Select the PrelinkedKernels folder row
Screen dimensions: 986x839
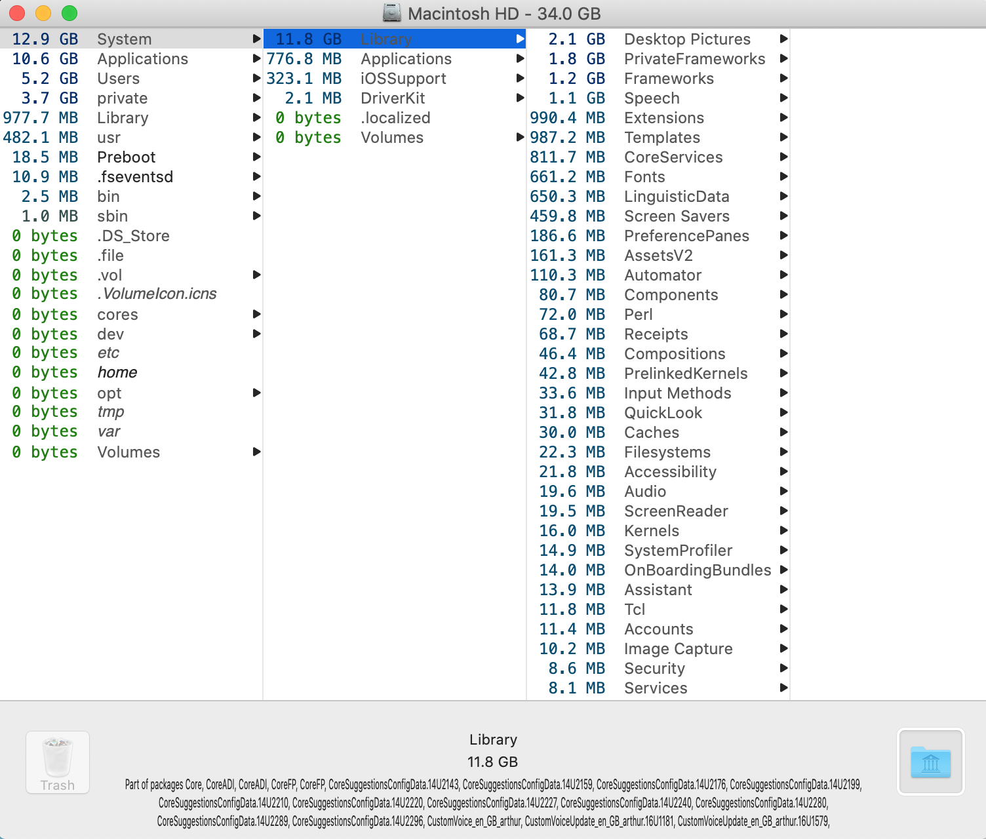pos(658,374)
